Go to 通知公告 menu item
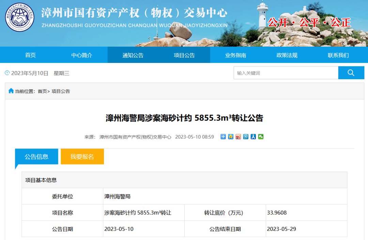 point(133,55)
